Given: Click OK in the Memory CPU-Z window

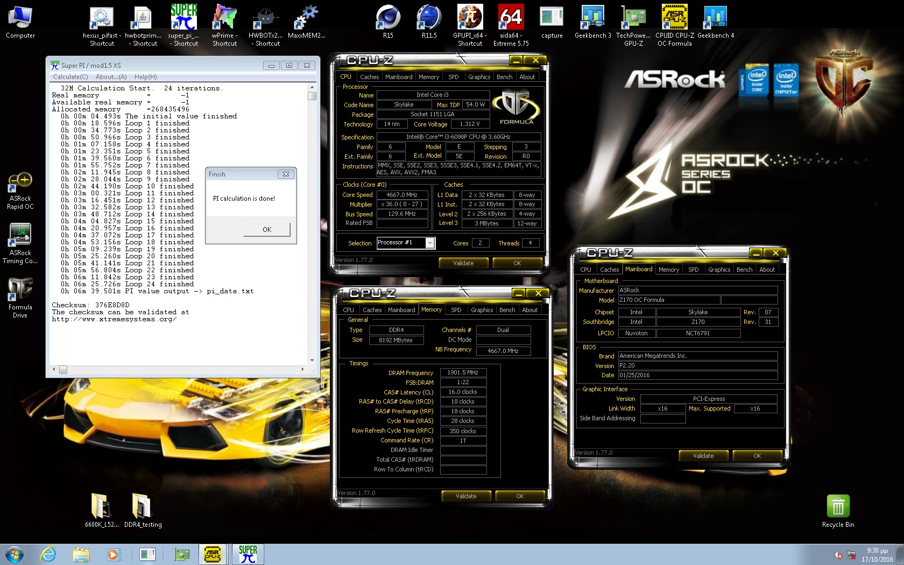Looking at the screenshot, I should (x=520, y=496).
